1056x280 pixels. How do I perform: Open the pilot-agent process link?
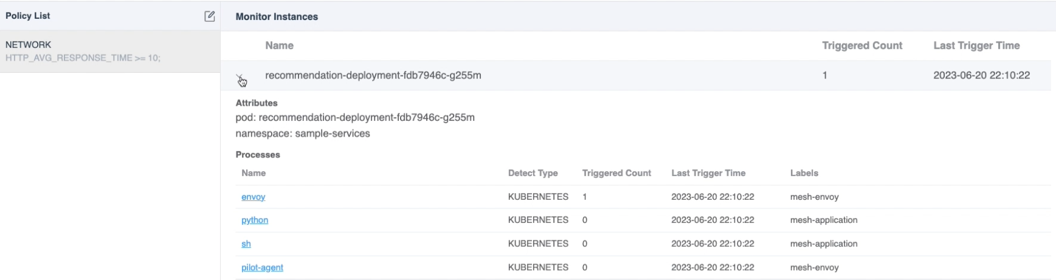click(262, 267)
